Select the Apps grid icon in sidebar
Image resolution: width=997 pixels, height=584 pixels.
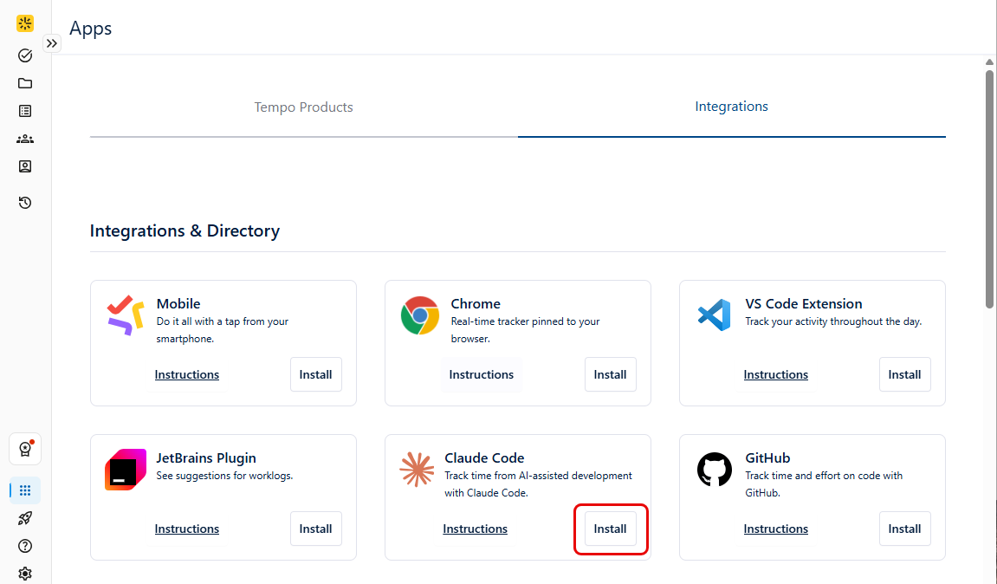pos(25,490)
